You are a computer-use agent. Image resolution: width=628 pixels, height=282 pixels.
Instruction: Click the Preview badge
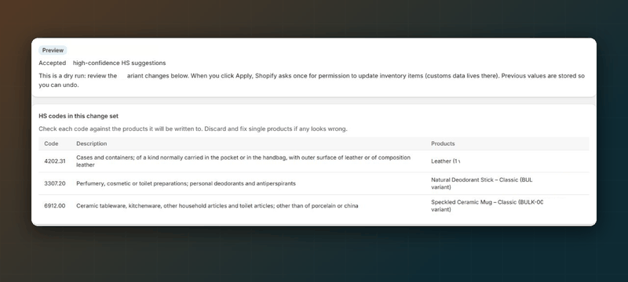point(53,50)
